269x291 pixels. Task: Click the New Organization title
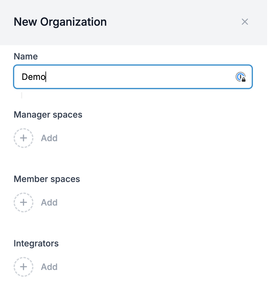coord(60,22)
